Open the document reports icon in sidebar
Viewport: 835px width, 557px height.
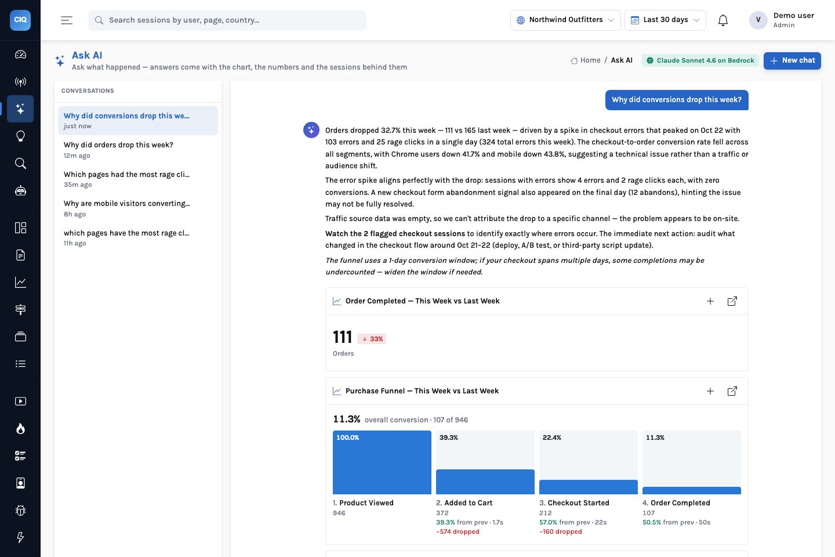[20, 255]
